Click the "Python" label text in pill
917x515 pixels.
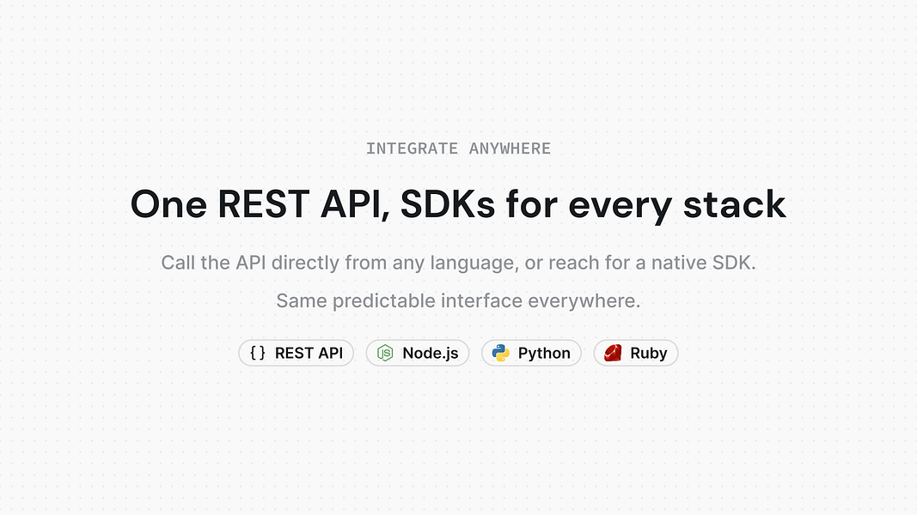click(x=544, y=354)
